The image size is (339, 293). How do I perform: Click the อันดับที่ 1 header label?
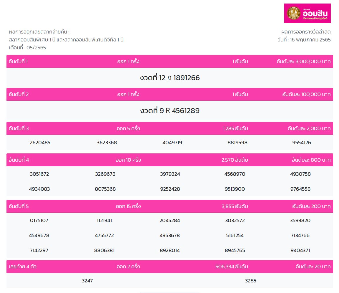(18, 61)
